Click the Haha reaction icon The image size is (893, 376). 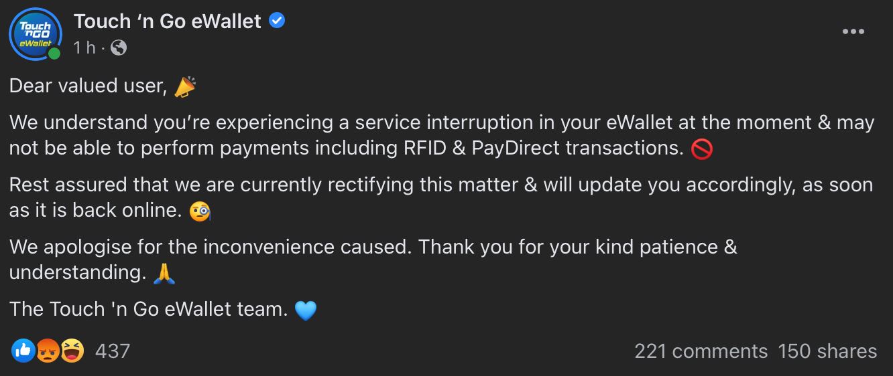(72, 351)
